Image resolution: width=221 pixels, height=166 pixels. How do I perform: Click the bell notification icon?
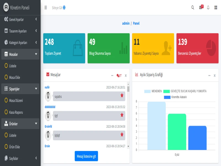[x=208, y=7]
